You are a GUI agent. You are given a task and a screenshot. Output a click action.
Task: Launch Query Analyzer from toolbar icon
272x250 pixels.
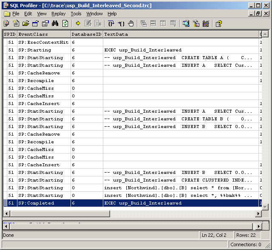coord(186,23)
